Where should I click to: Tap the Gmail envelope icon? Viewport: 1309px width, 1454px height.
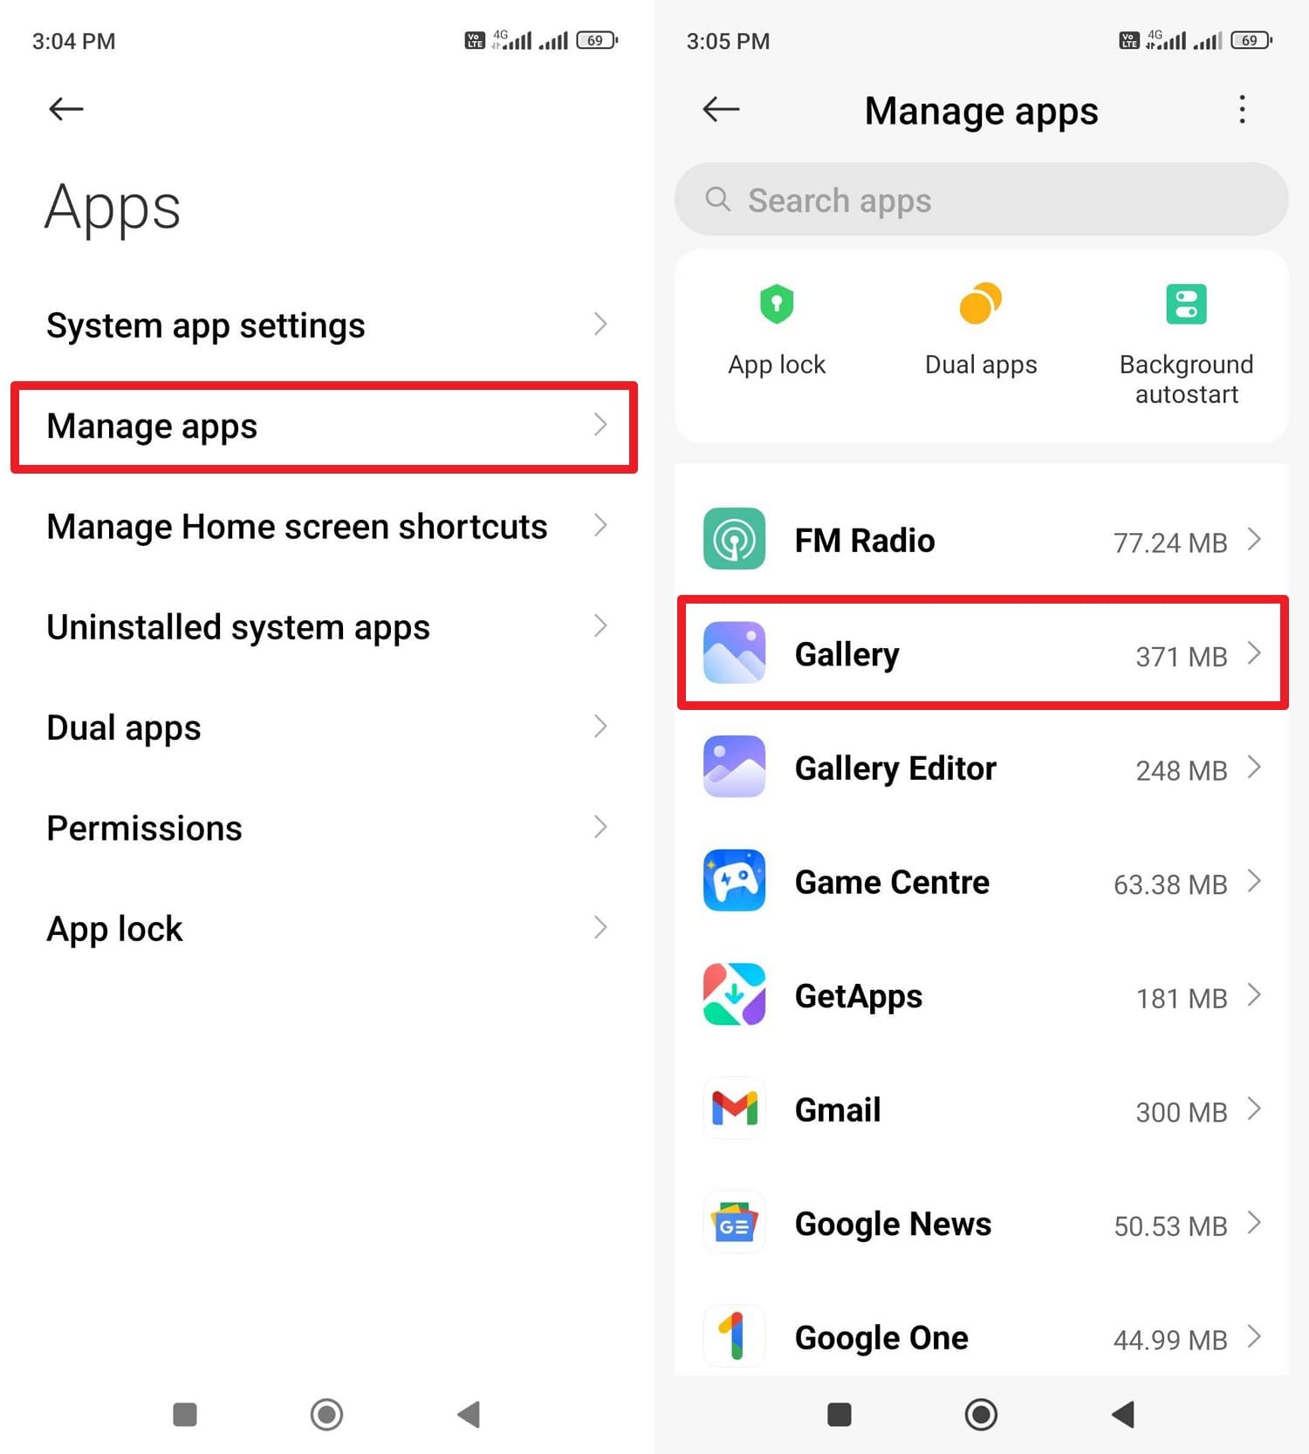point(734,1109)
